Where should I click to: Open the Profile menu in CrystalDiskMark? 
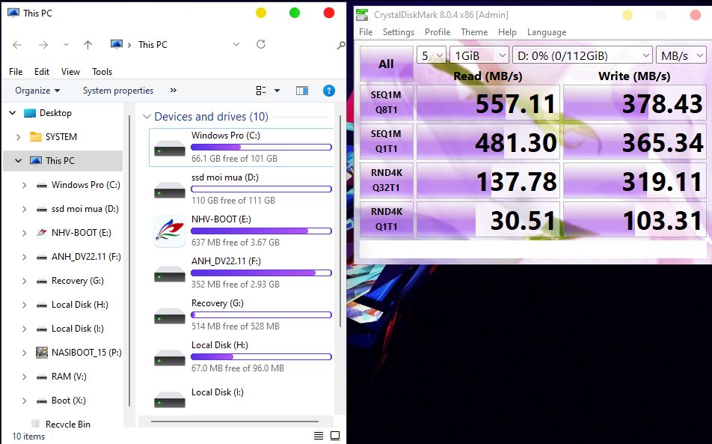(438, 32)
